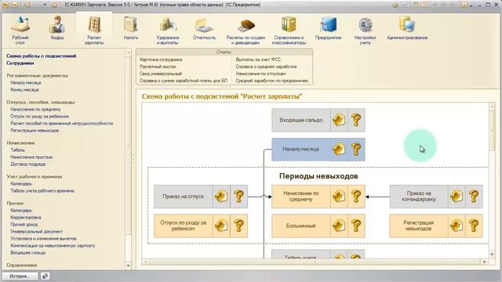The width and height of the screenshot is (502, 282).
Task: Create new Приказ на отпуск icon
Action: 221,197
